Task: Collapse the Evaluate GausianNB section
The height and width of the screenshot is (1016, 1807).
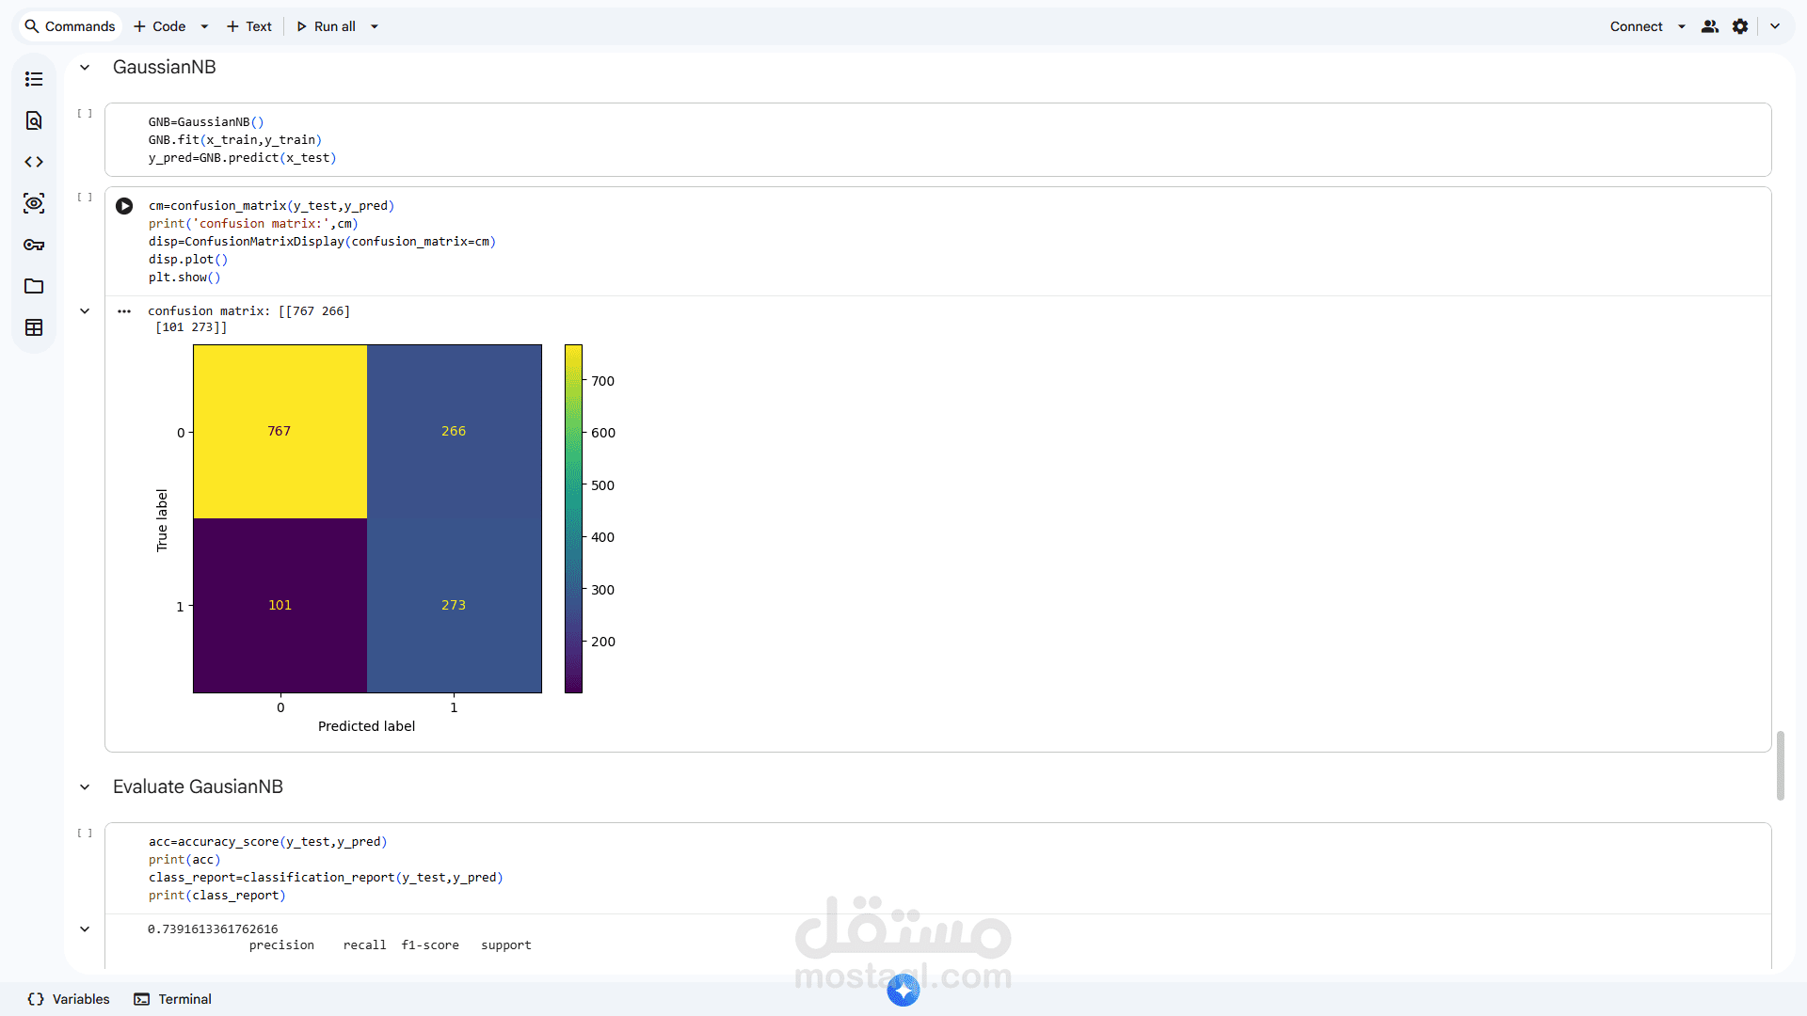Action: click(85, 787)
